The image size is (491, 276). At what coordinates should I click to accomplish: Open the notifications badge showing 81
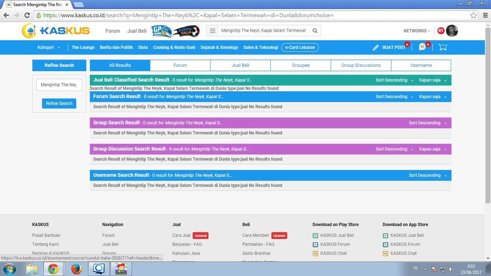coord(441,31)
